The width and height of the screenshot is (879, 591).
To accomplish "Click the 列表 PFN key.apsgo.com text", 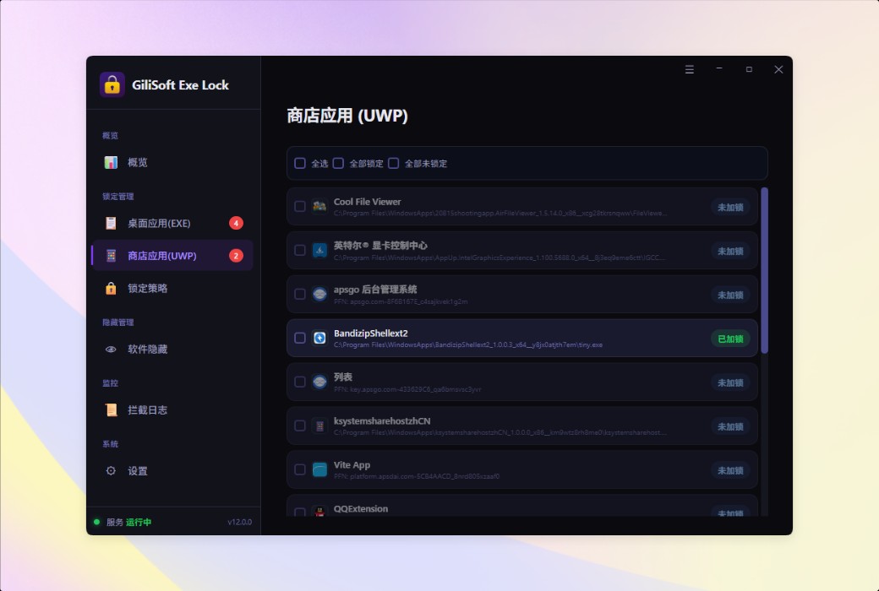I will tap(407, 388).
